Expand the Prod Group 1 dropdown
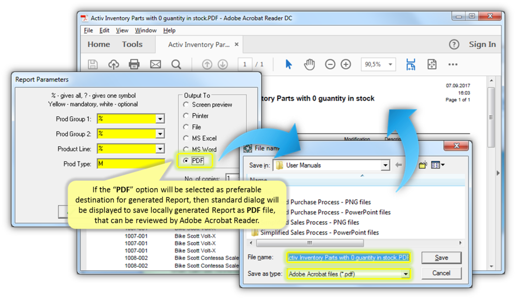The height and width of the screenshot is (299, 516). (x=160, y=119)
